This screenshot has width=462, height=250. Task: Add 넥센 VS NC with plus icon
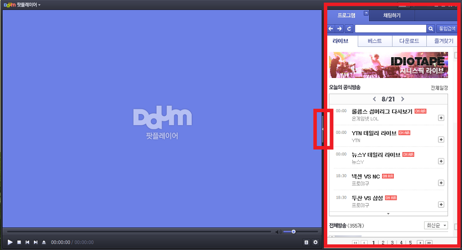[441, 183]
